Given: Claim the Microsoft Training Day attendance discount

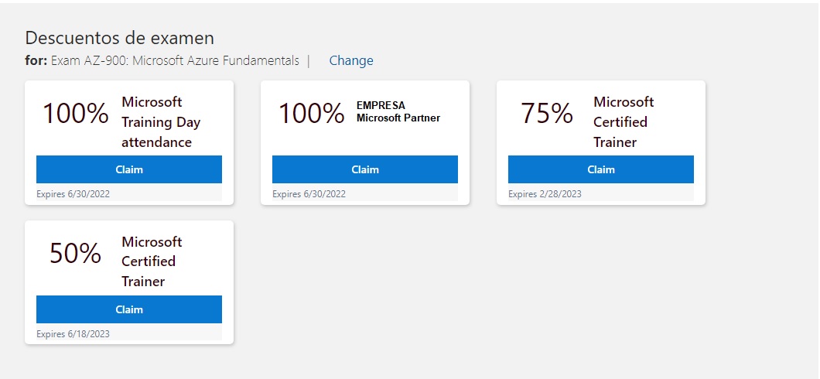Looking at the screenshot, I should click(x=129, y=169).
